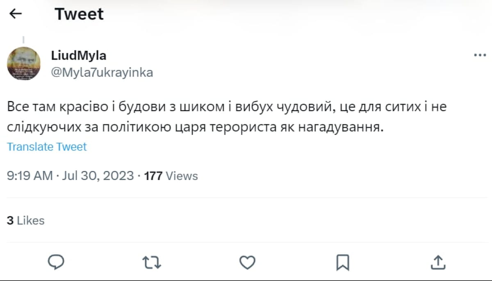Go back using the left arrow
Screen dimensions: 492x281
16,14
